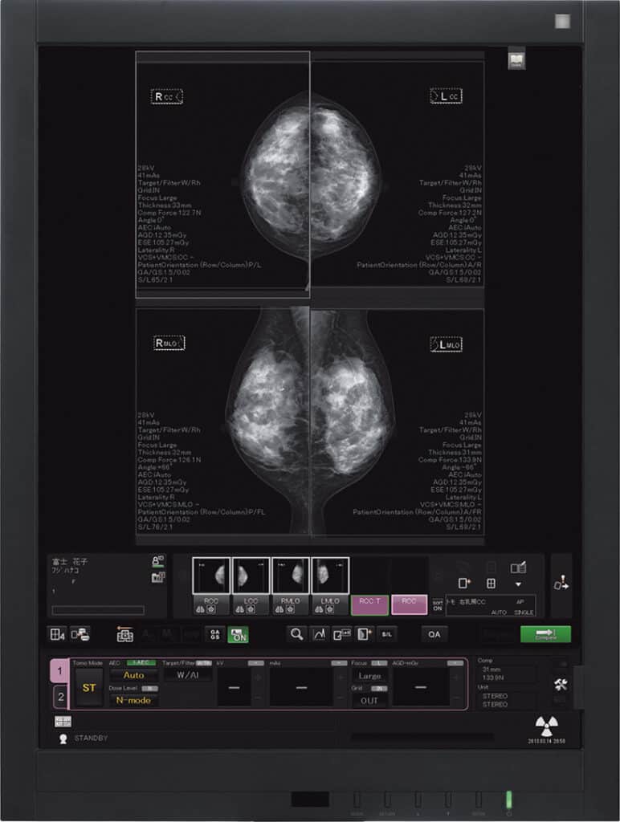Switch to exposure tab 1
The height and width of the screenshot is (822, 620).
click(59, 671)
